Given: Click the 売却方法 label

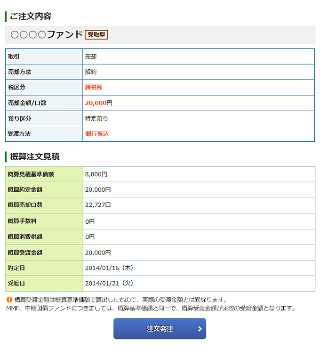Looking at the screenshot, I should tap(20, 72).
